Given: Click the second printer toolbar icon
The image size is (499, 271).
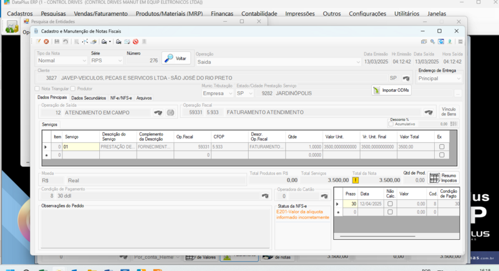Looking at the screenshot, I should (x=119, y=41).
